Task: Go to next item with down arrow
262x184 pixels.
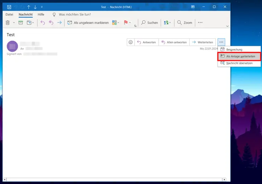Action: (x=35, y=7)
